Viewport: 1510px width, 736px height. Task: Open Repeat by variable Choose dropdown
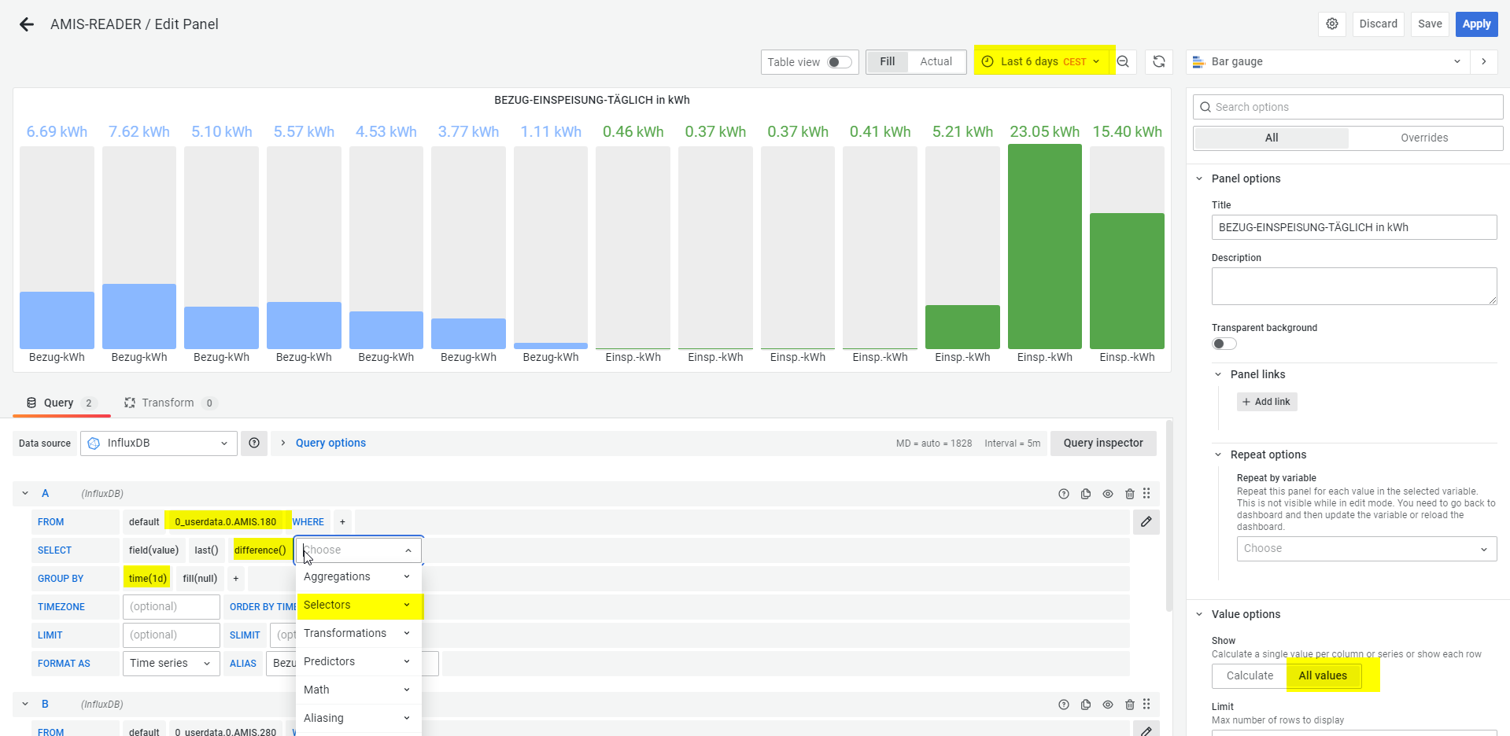1367,549
